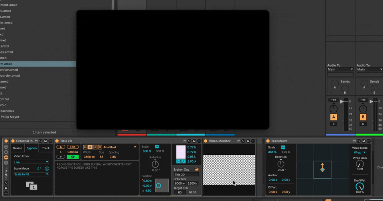383x201 pixels.
Task: Disable the Video Monitor device activator
Action: point(206,141)
